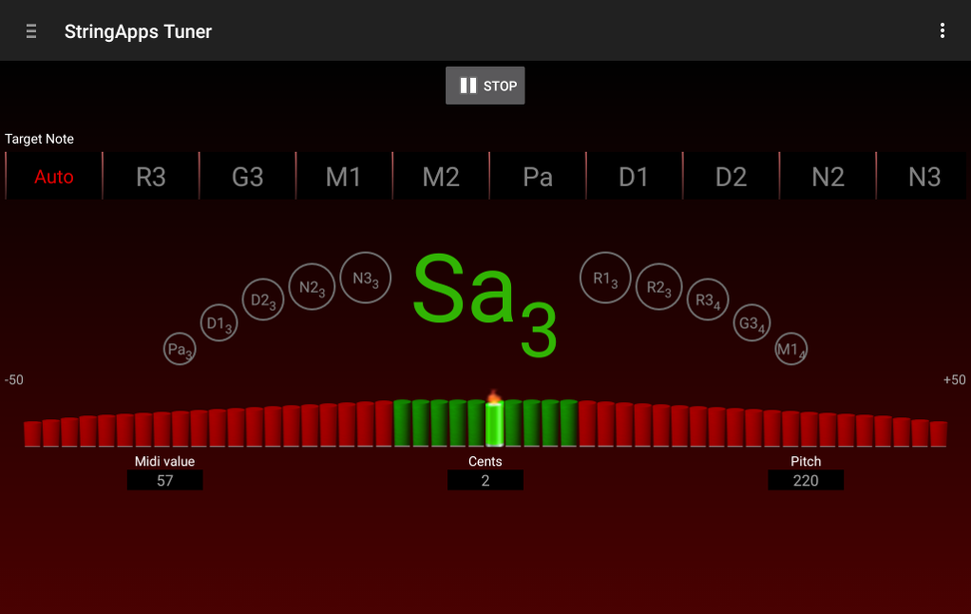Choose D1 as target note

[x=634, y=177]
